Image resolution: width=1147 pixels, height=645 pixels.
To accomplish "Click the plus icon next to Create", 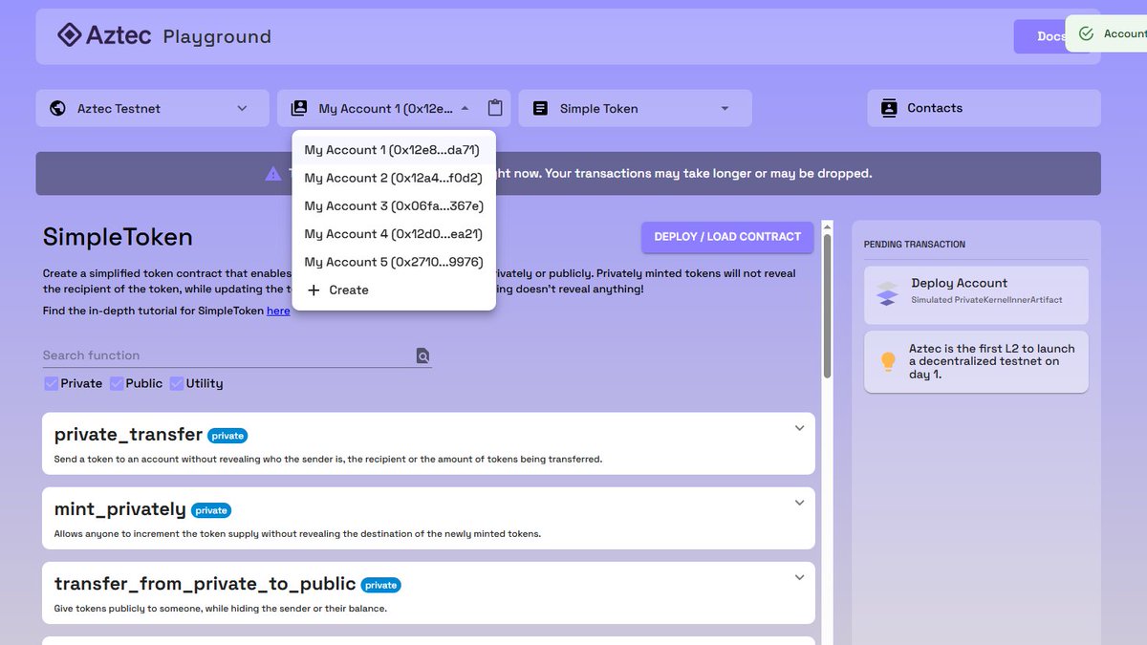I will coord(314,290).
